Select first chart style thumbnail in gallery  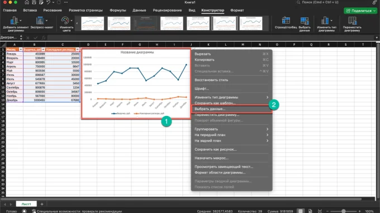tap(92, 23)
